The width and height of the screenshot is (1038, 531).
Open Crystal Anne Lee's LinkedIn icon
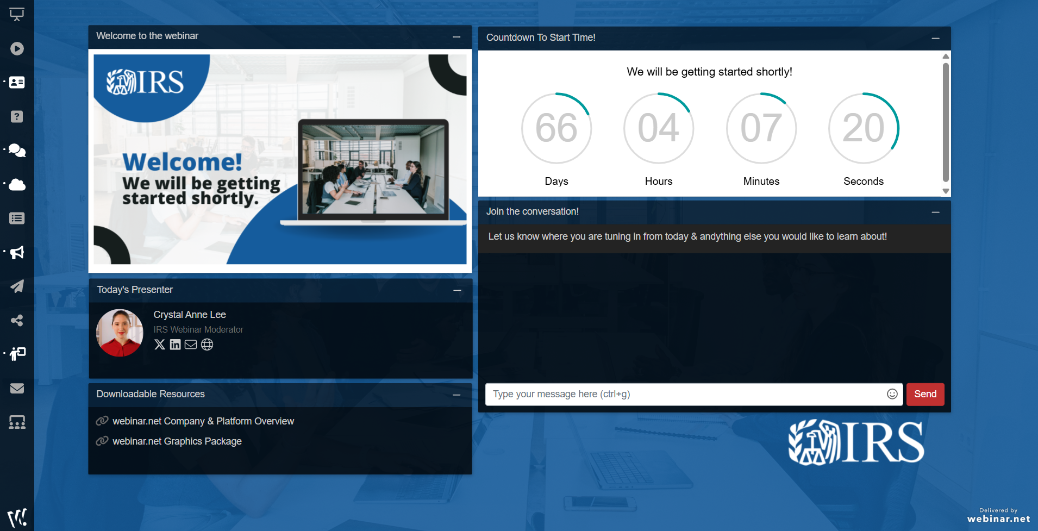click(x=175, y=345)
